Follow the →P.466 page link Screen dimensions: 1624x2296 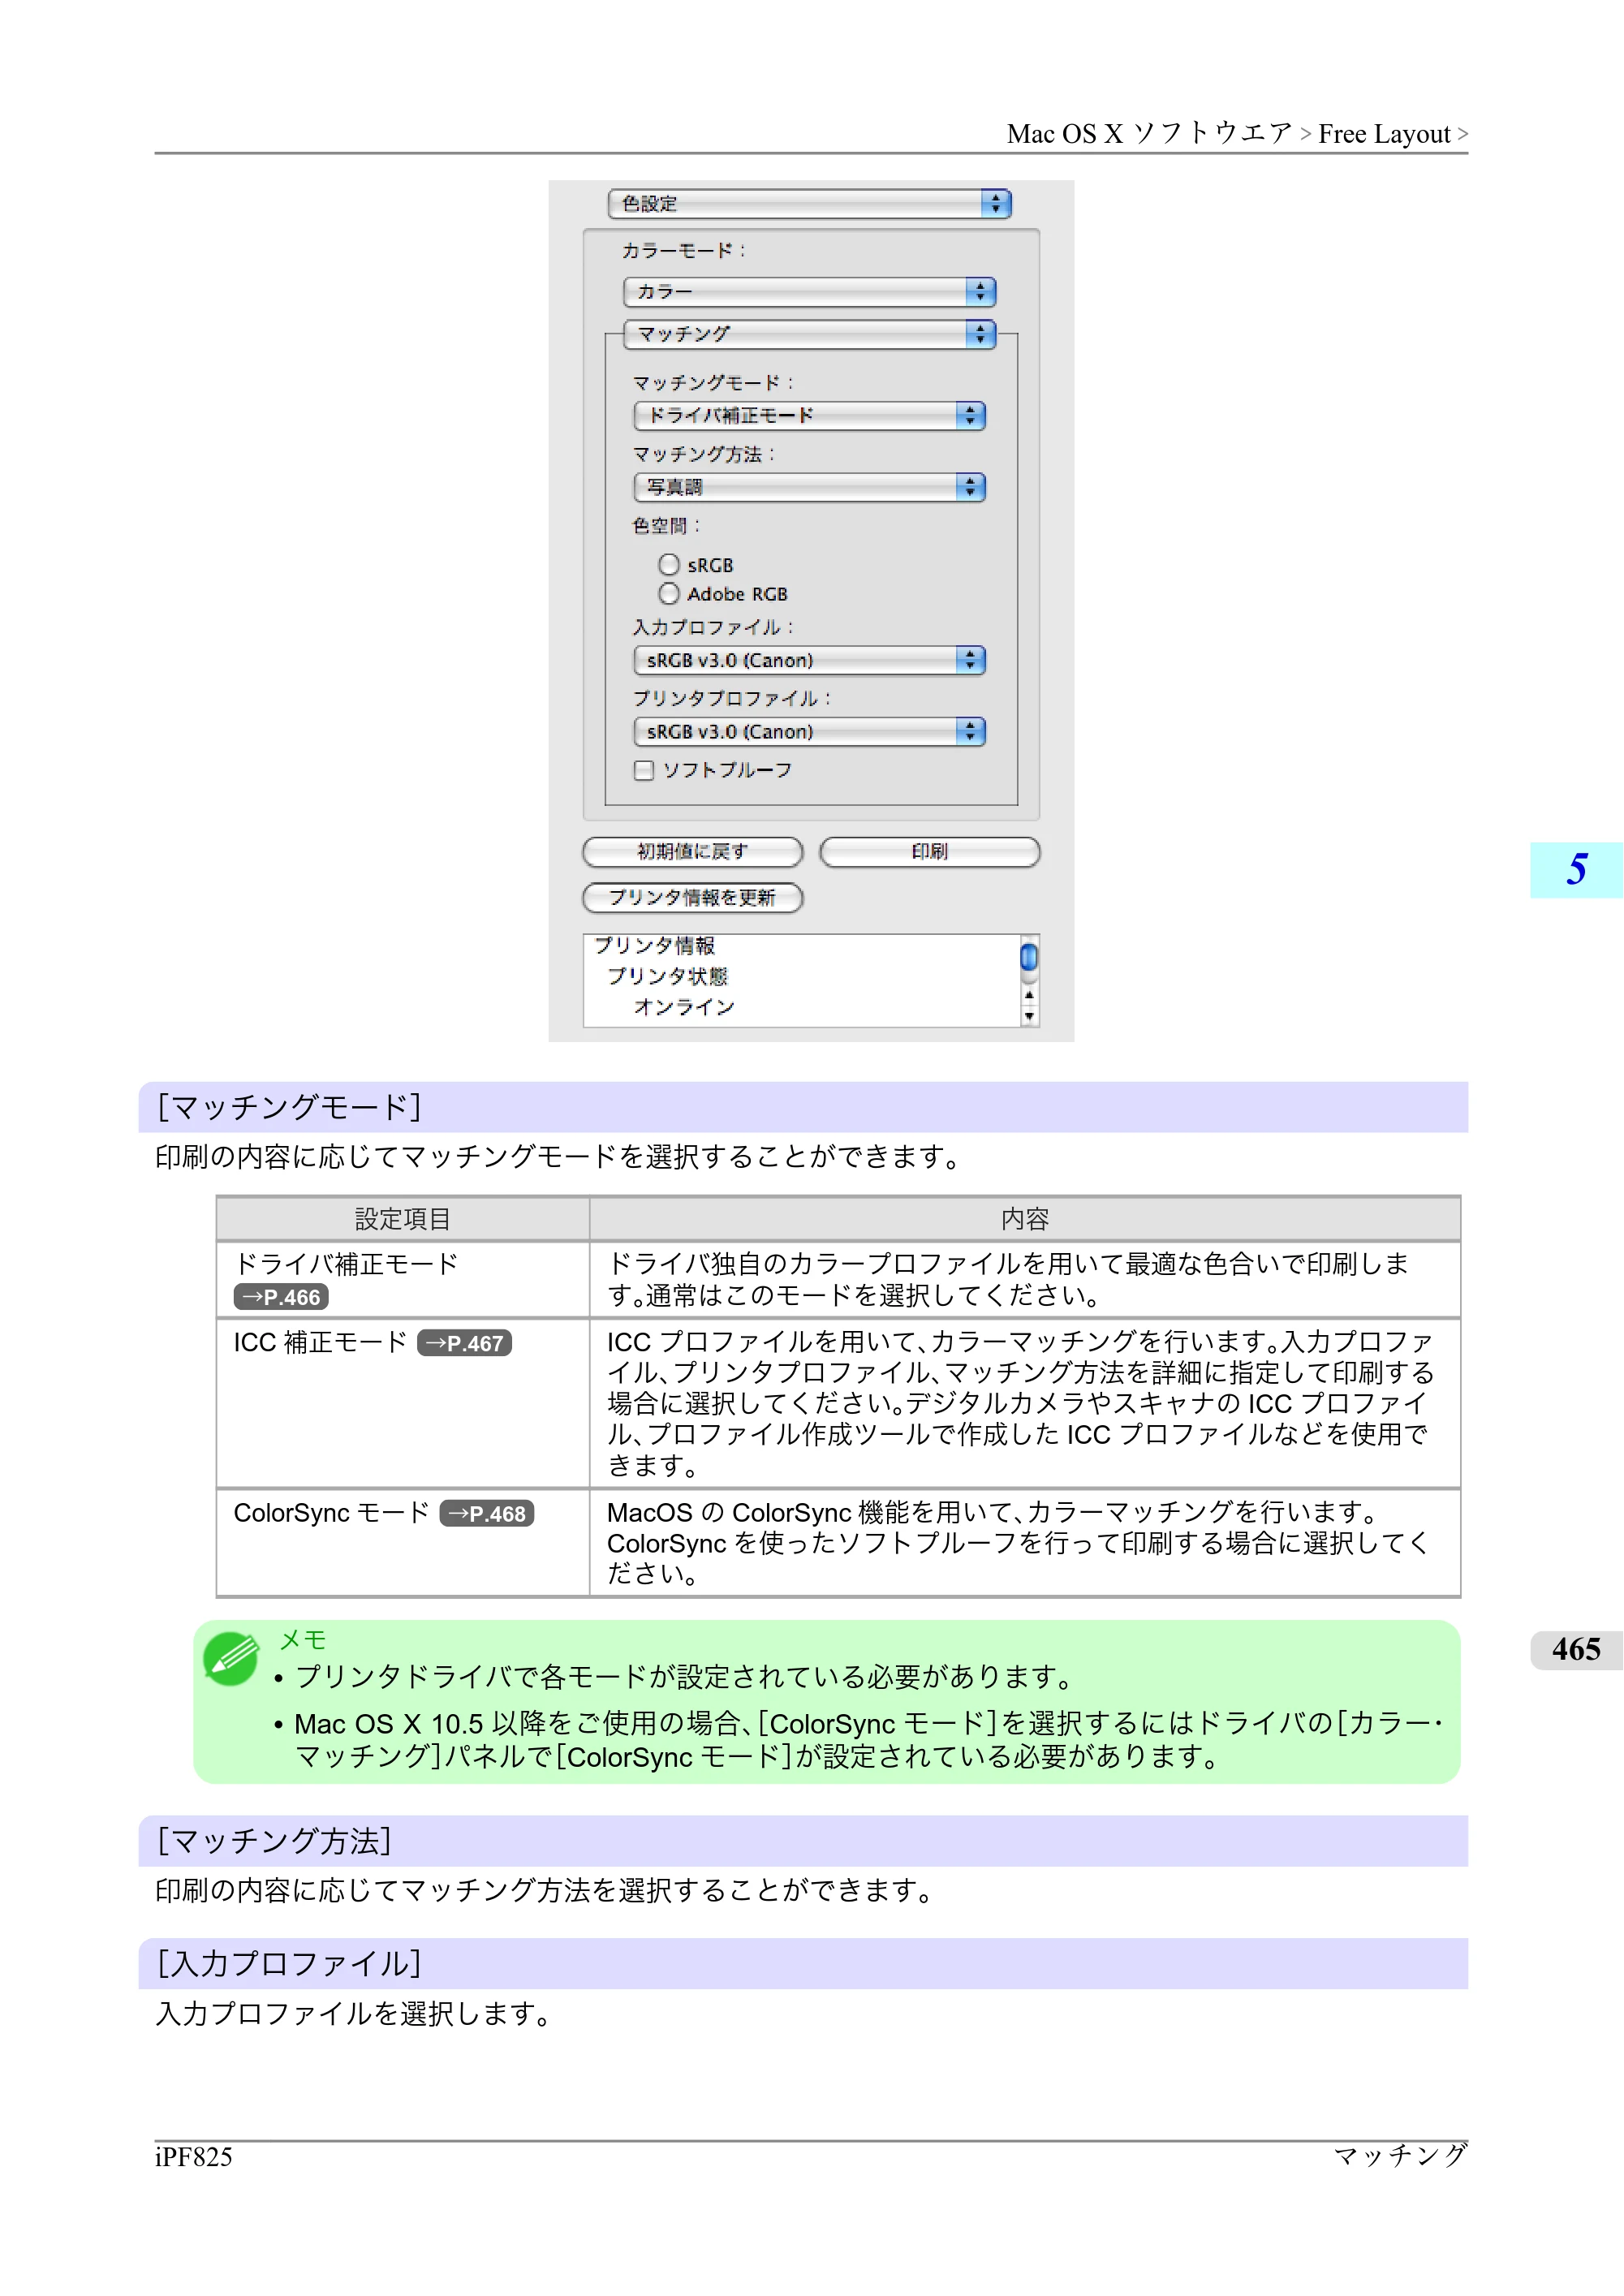pyautogui.click(x=281, y=1297)
